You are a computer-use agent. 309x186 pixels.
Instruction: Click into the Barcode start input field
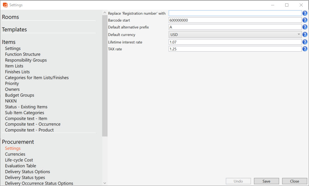pos(235,20)
